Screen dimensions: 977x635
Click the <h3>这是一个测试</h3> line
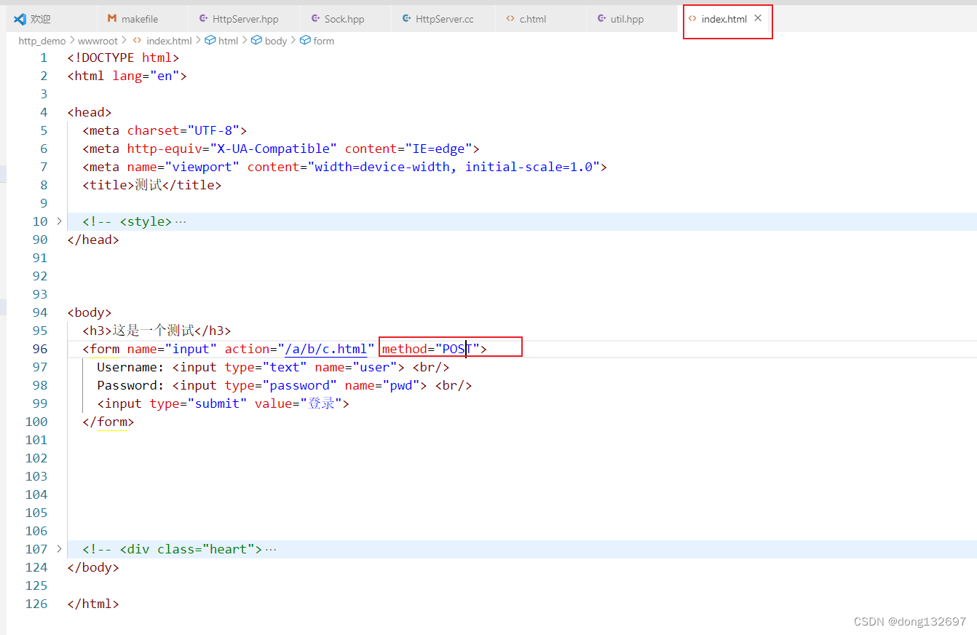point(157,331)
